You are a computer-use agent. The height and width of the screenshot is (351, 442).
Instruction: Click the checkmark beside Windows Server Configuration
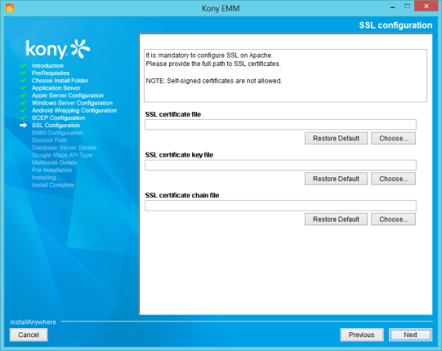pyautogui.click(x=23, y=103)
